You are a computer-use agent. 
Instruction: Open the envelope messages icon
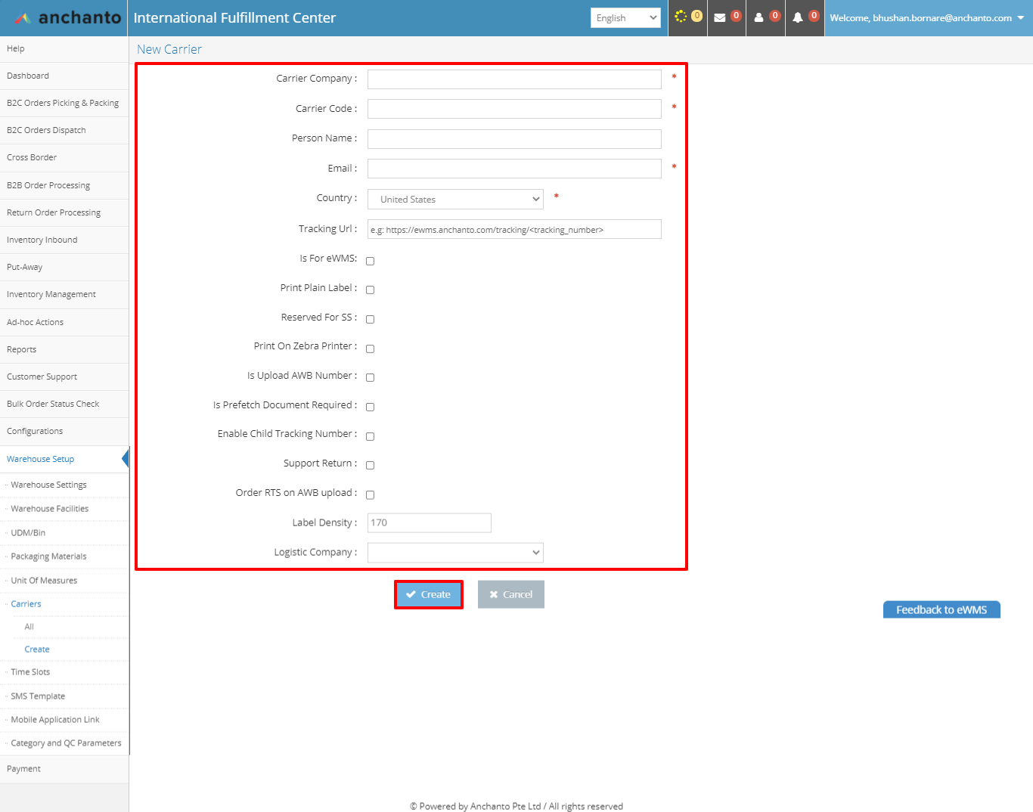(720, 17)
